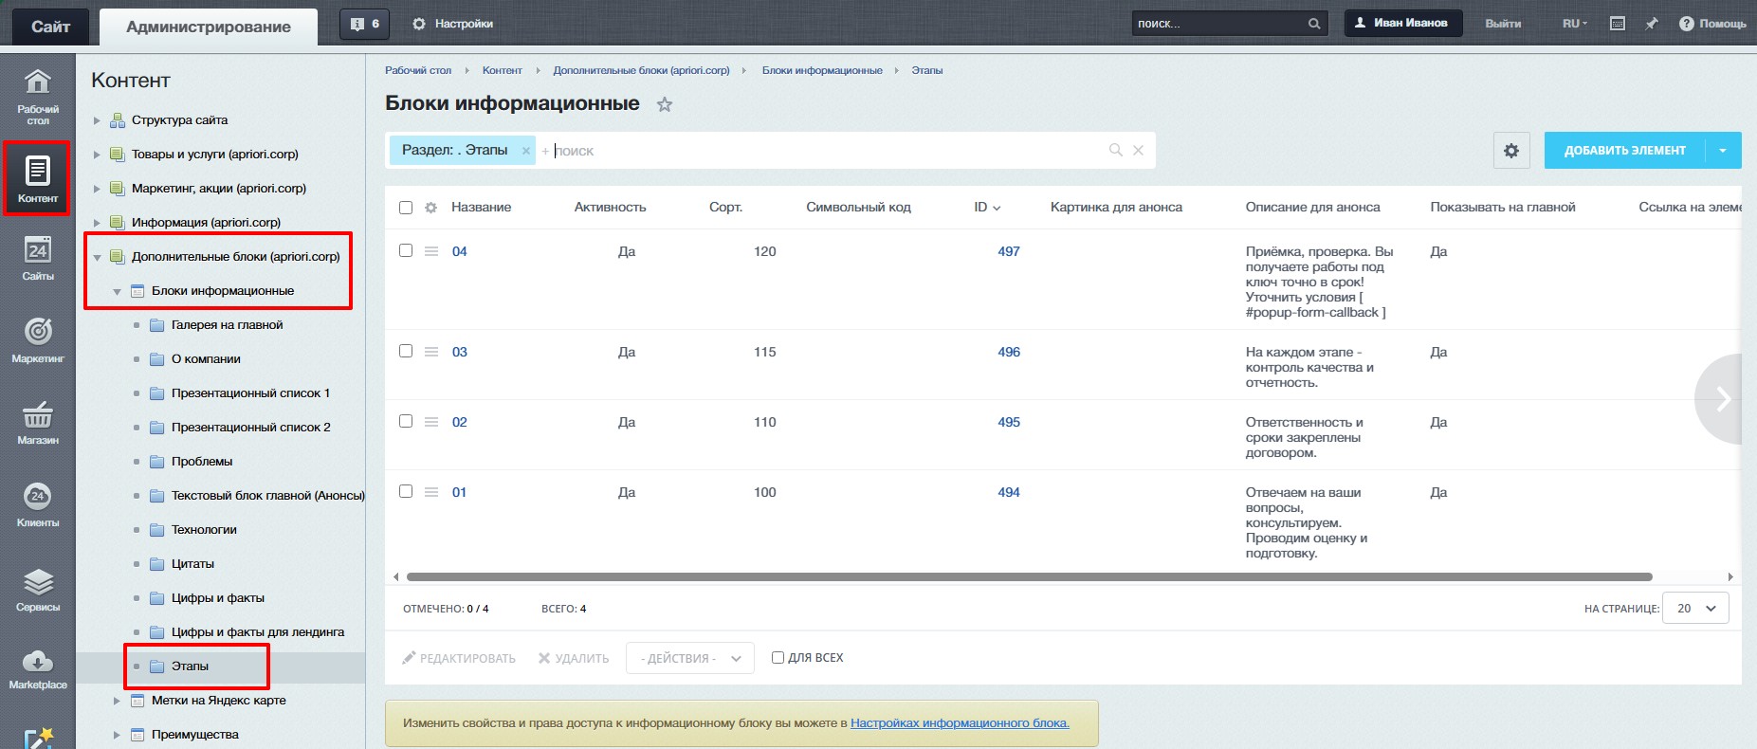Select Цитаты folder in content tree
The image size is (1757, 749).
[x=192, y=564]
